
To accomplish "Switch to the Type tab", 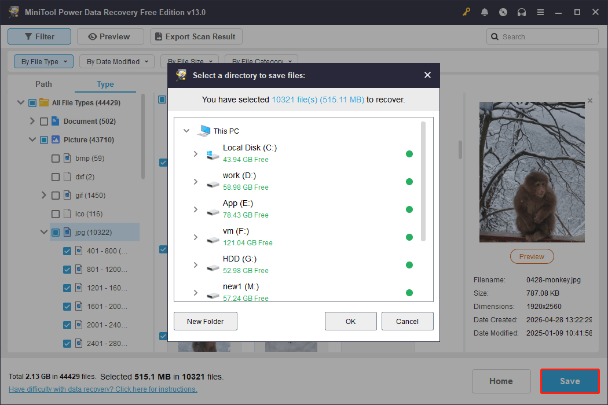I will click(105, 84).
